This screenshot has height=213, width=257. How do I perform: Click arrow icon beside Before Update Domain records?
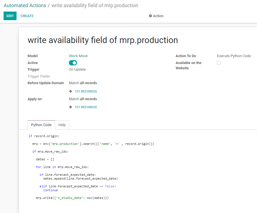71,91
